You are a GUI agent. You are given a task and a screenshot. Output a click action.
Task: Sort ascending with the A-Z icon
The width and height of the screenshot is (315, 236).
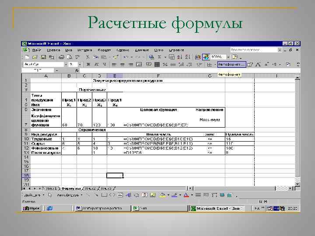[x=179, y=57]
